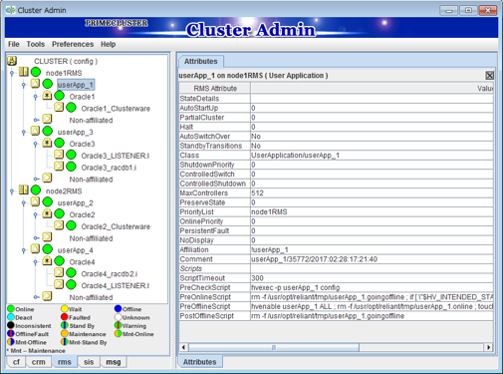Click the userApp_3 application icon
This screenshot has height=374, width=503.
pos(35,131)
